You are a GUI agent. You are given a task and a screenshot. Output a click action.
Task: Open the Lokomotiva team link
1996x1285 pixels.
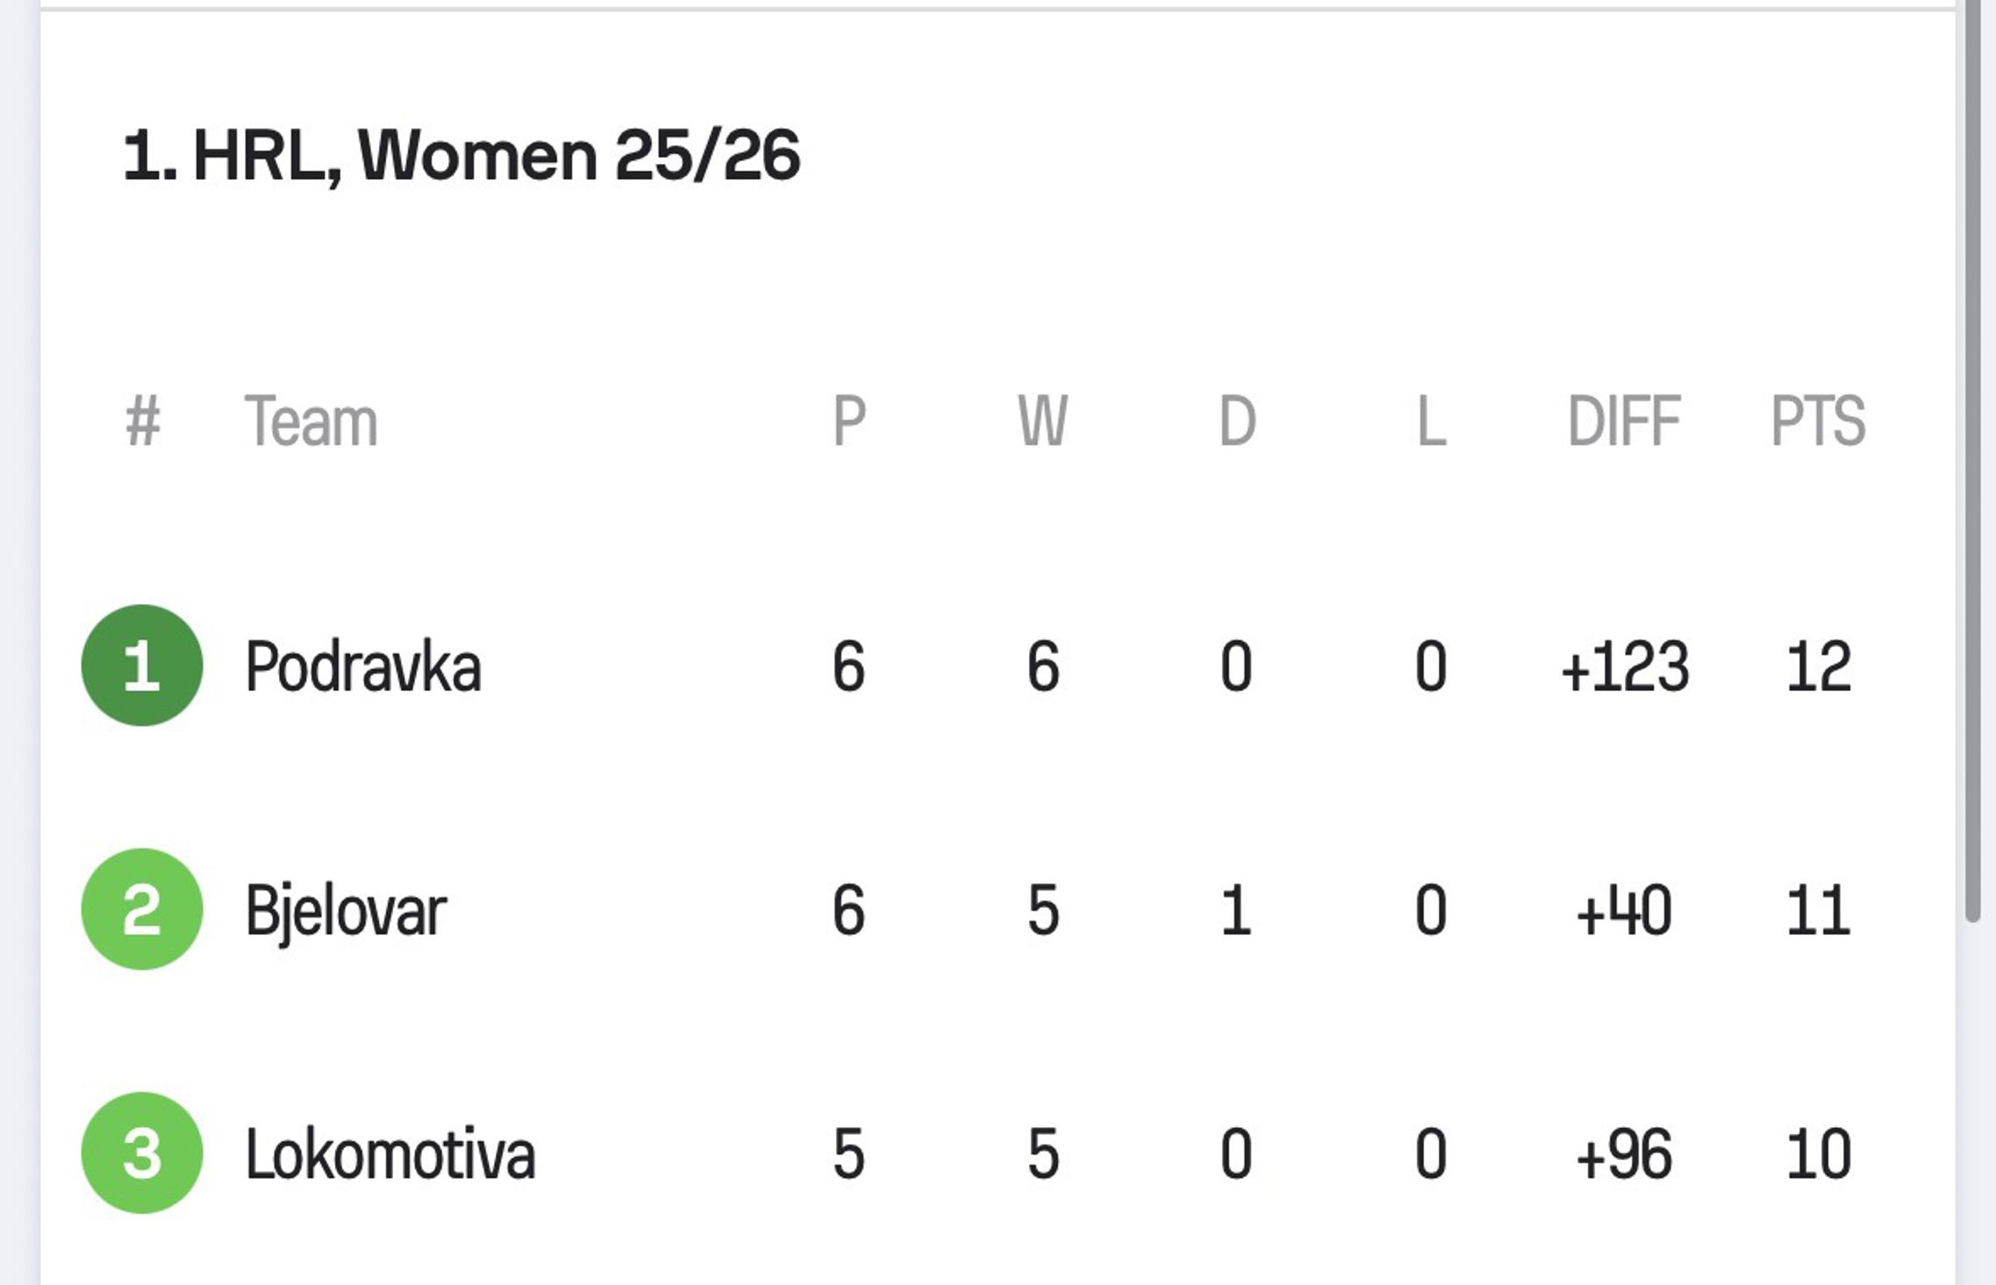pos(390,1154)
